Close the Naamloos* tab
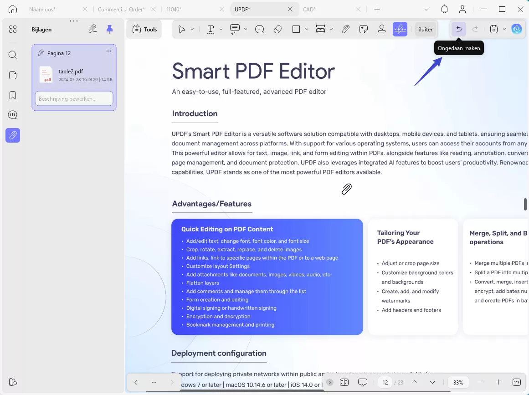Screen dimensions: 529x395 click(x=85, y=10)
